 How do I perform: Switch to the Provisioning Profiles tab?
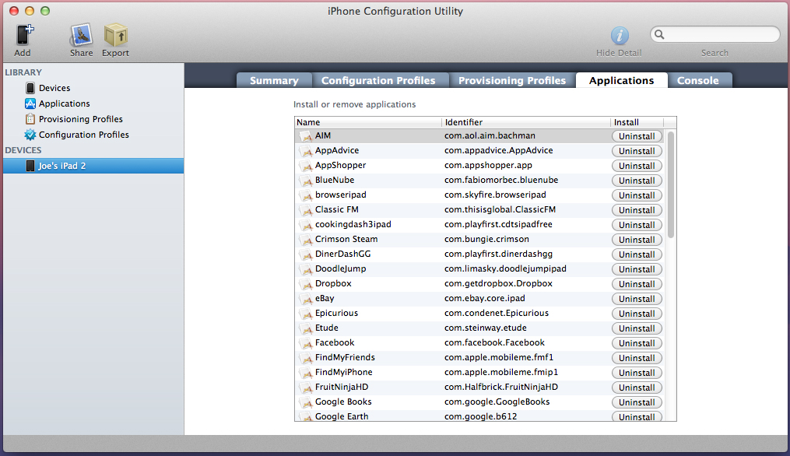512,81
